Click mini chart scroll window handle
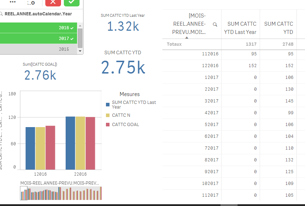This screenshot has height=206, width=305. click(24, 193)
